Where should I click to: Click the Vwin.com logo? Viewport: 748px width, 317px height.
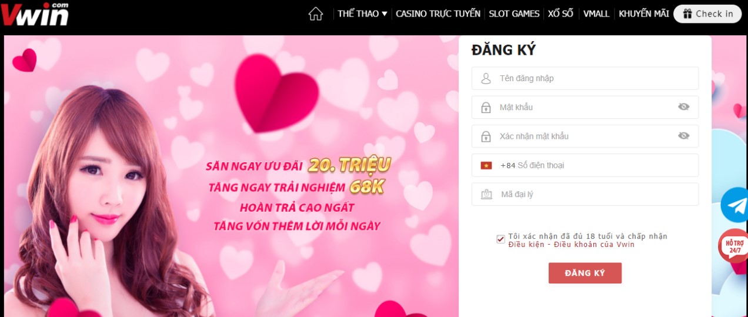35,14
